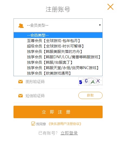Click the envelope icon beside 短信验证码
The width and height of the screenshot is (118, 148).
pyautogui.click(x=21, y=96)
